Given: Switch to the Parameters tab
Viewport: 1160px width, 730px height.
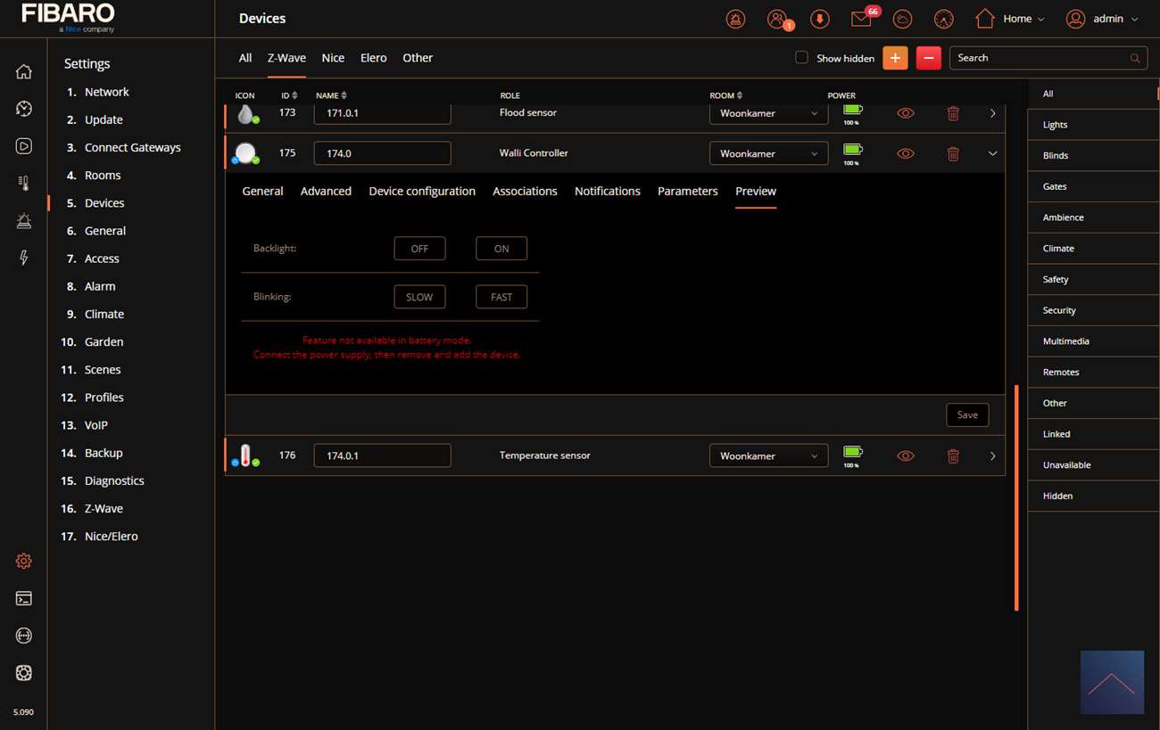Looking at the screenshot, I should pyautogui.click(x=687, y=191).
